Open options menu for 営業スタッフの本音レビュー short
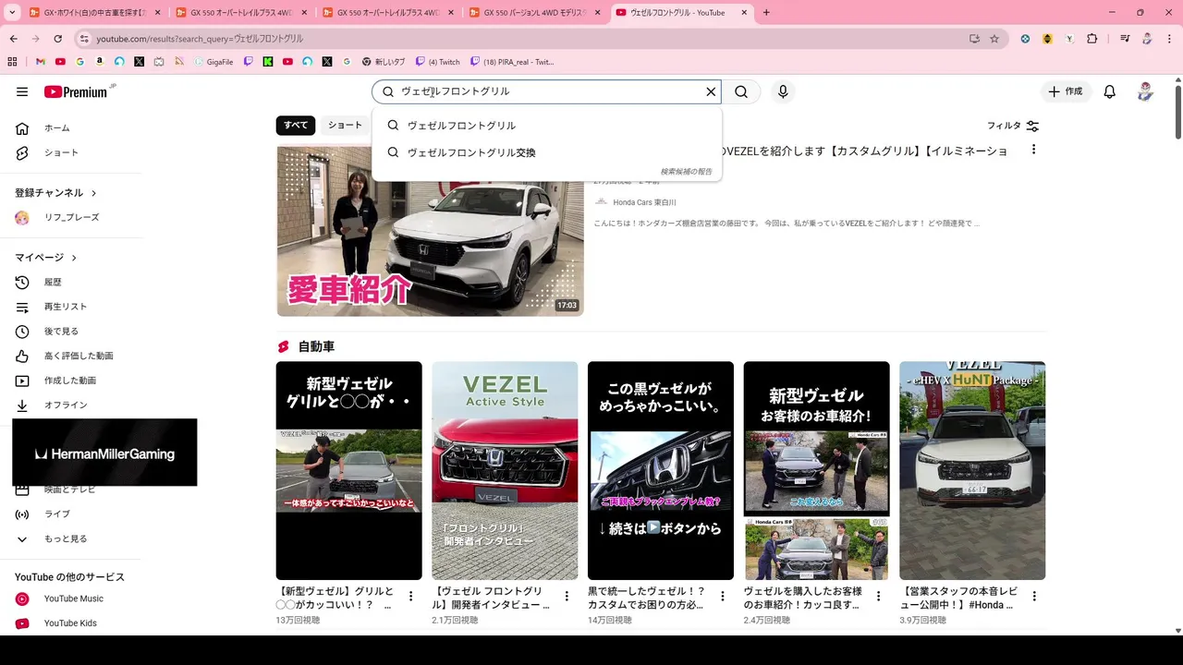Viewport: 1183px width, 665px height. (x=1034, y=596)
